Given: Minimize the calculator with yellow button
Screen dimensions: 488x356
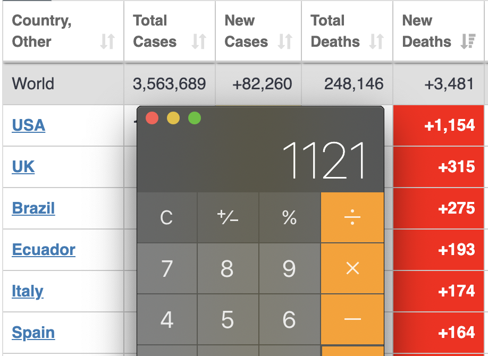Looking at the screenshot, I should (x=173, y=118).
